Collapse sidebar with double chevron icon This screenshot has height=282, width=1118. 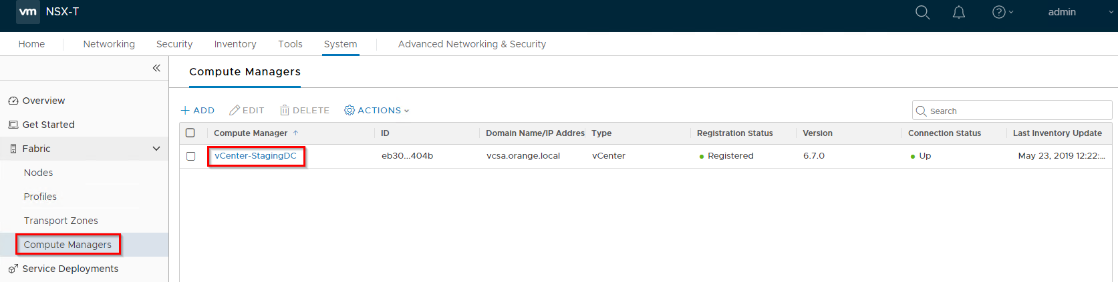pos(156,68)
